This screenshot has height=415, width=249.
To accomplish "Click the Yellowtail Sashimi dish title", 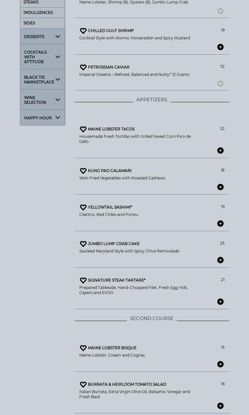I will (x=110, y=207).
